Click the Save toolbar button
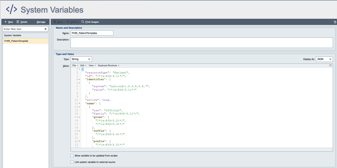Screen dimensions: 337x168 click(x=58, y=22)
